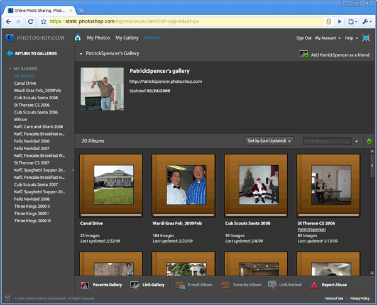The image size is (377, 305).
Task: Click the Favorite Gallery icon
Action: tap(85, 285)
